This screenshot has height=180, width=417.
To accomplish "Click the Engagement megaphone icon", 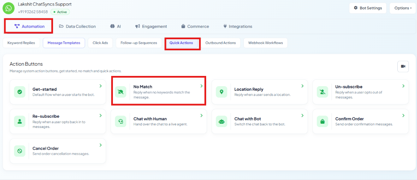I will click(x=137, y=26).
